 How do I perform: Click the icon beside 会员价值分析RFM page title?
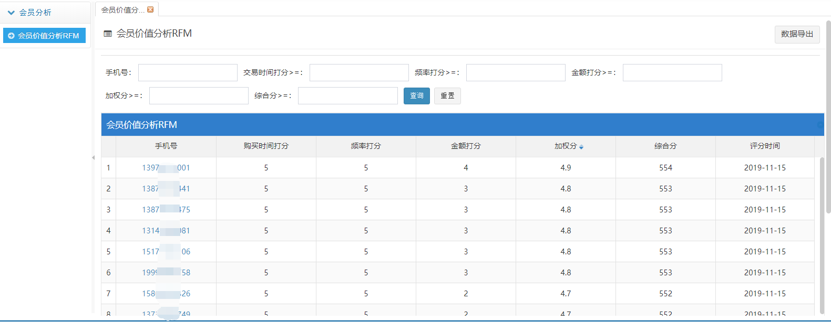pyautogui.click(x=108, y=34)
